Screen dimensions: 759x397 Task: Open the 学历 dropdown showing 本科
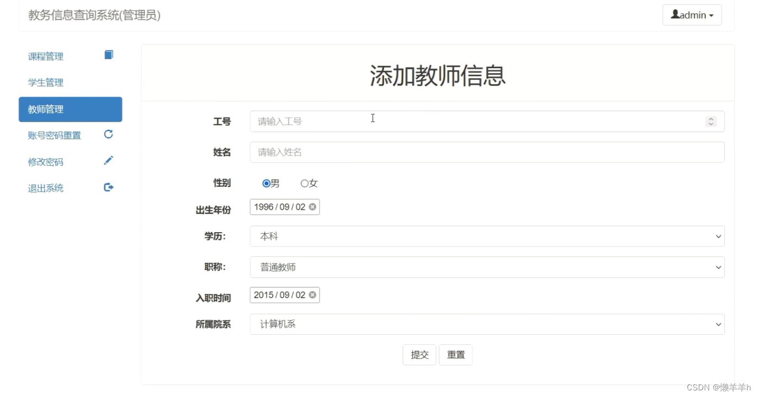coord(487,236)
